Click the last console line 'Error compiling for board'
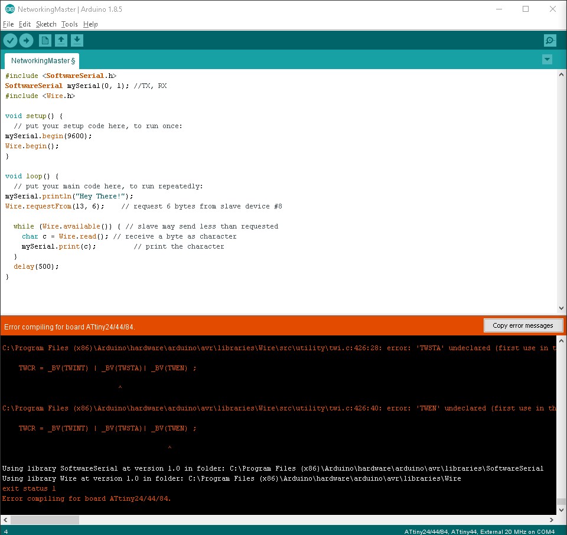Screen dimensions: 567x535 tap(86, 498)
